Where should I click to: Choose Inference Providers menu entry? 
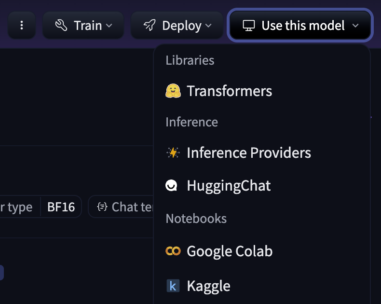coord(249,153)
